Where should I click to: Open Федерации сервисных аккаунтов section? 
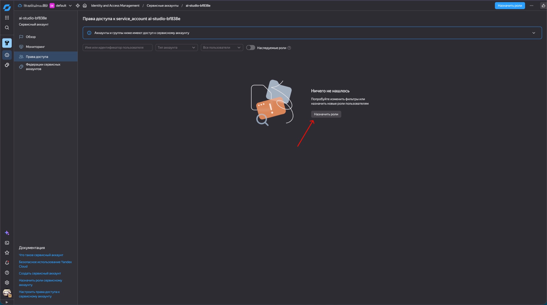43,67
